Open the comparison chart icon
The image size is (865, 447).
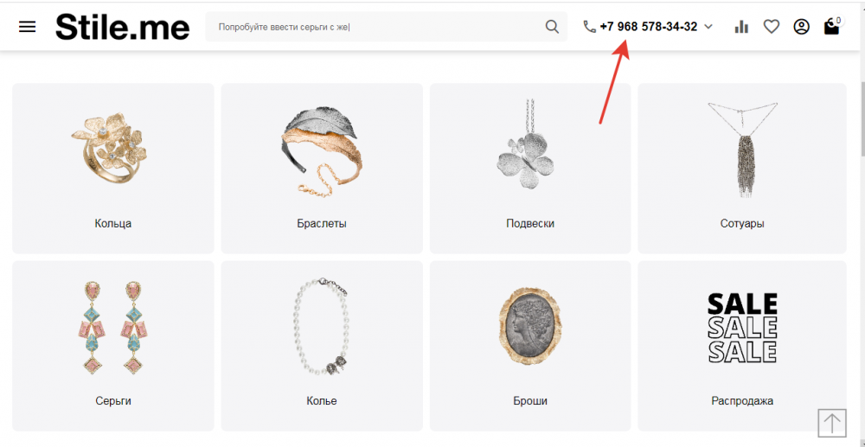coord(741,27)
